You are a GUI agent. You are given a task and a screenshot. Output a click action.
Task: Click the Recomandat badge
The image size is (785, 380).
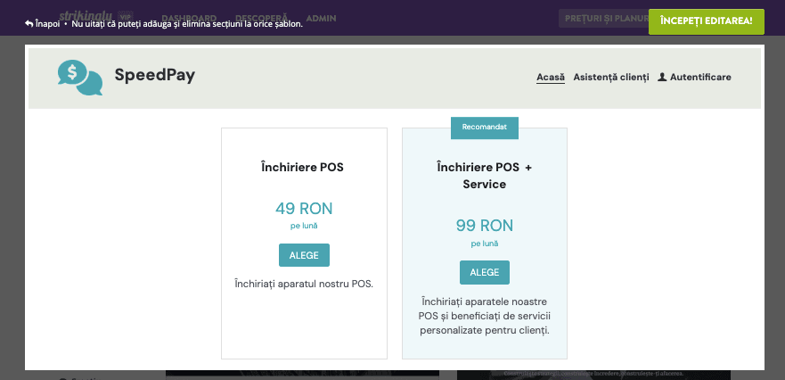484,128
